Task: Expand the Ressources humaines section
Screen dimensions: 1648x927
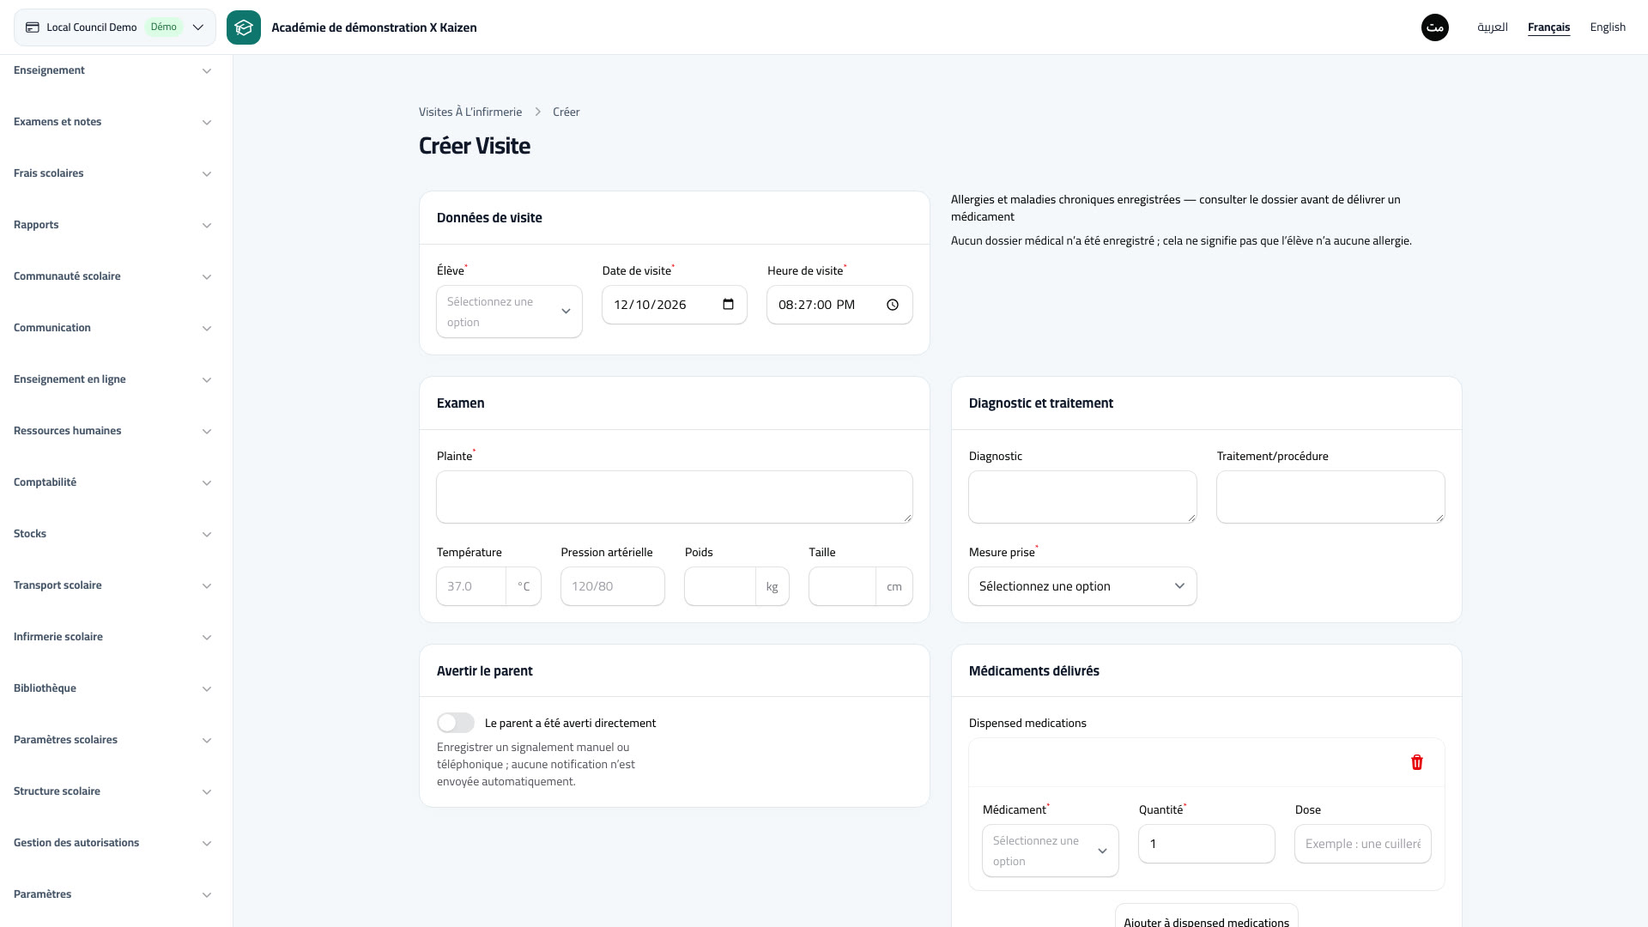Action: click(x=112, y=431)
